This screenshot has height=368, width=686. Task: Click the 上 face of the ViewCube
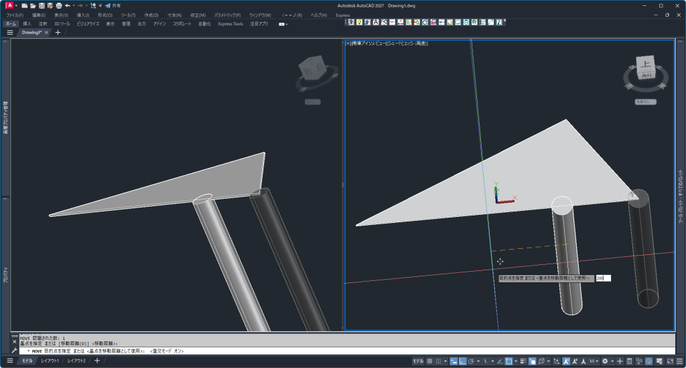646,65
